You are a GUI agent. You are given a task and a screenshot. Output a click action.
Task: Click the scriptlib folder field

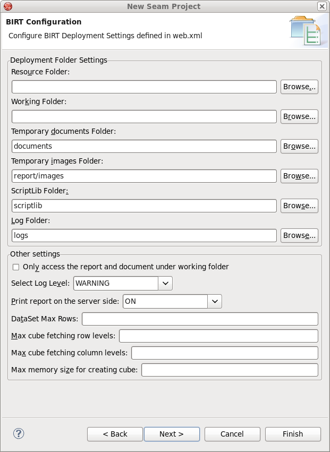[144, 206]
